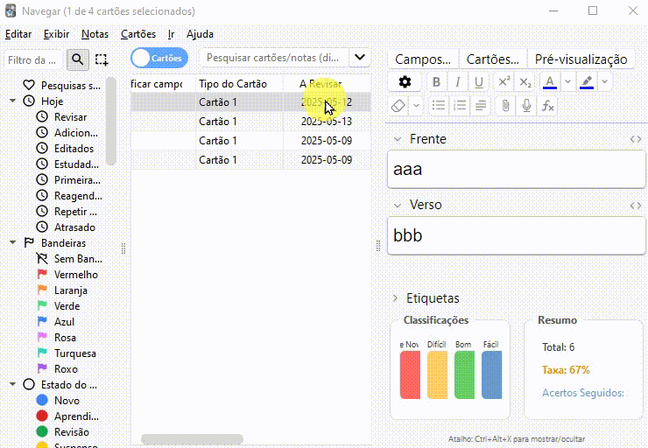The height and width of the screenshot is (448, 648).
Task: Open the Cartões menu
Action: (x=137, y=34)
